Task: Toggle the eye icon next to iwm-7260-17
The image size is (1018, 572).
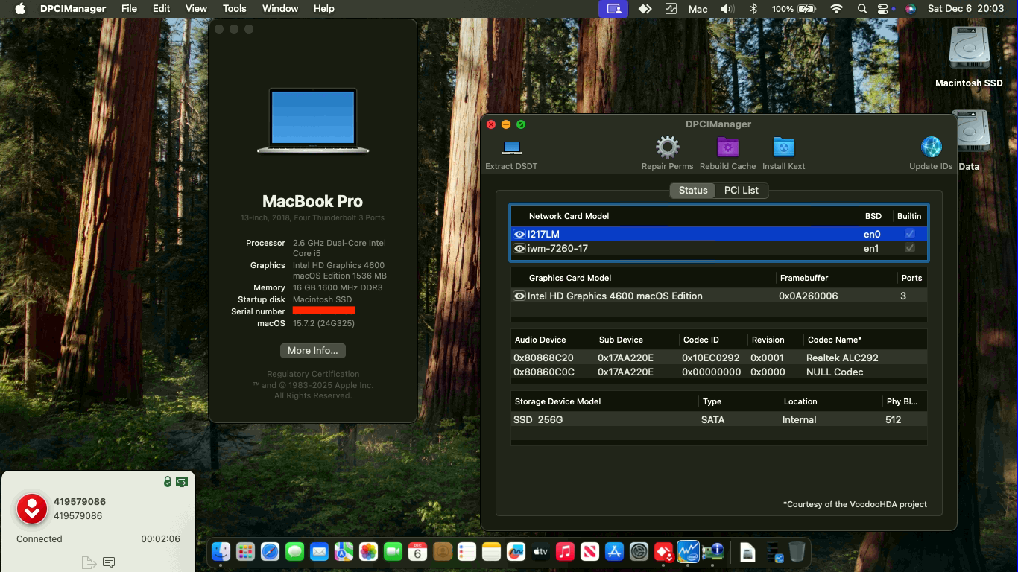Action: coord(519,249)
